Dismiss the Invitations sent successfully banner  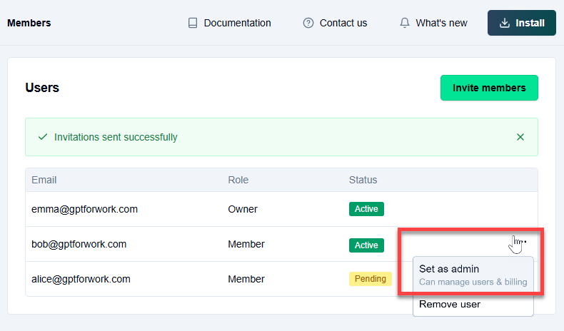click(520, 137)
